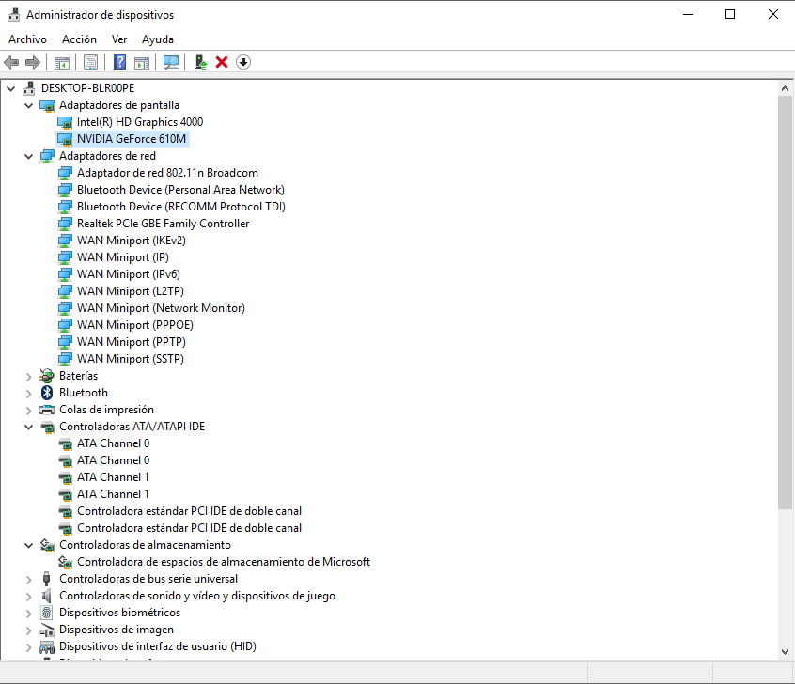Open the Ayuda menu
Image resolution: width=795 pixels, height=684 pixels.
[x=157, y=39]
